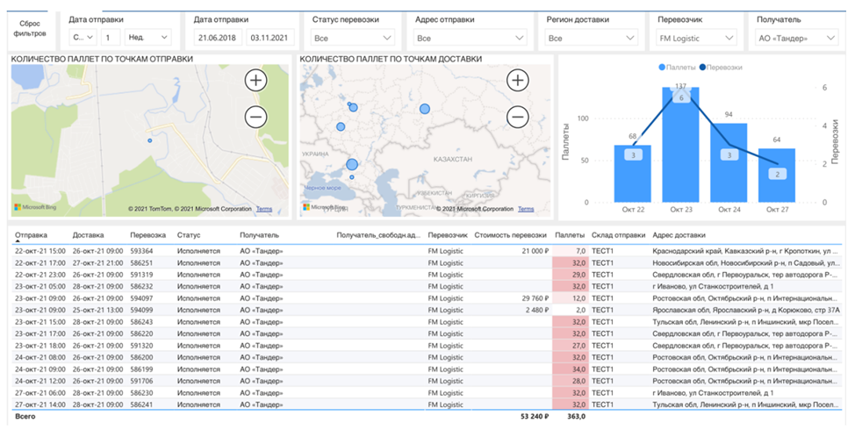Open Terms link on the shipment map

pyautogui.click(x=264, y=209)
